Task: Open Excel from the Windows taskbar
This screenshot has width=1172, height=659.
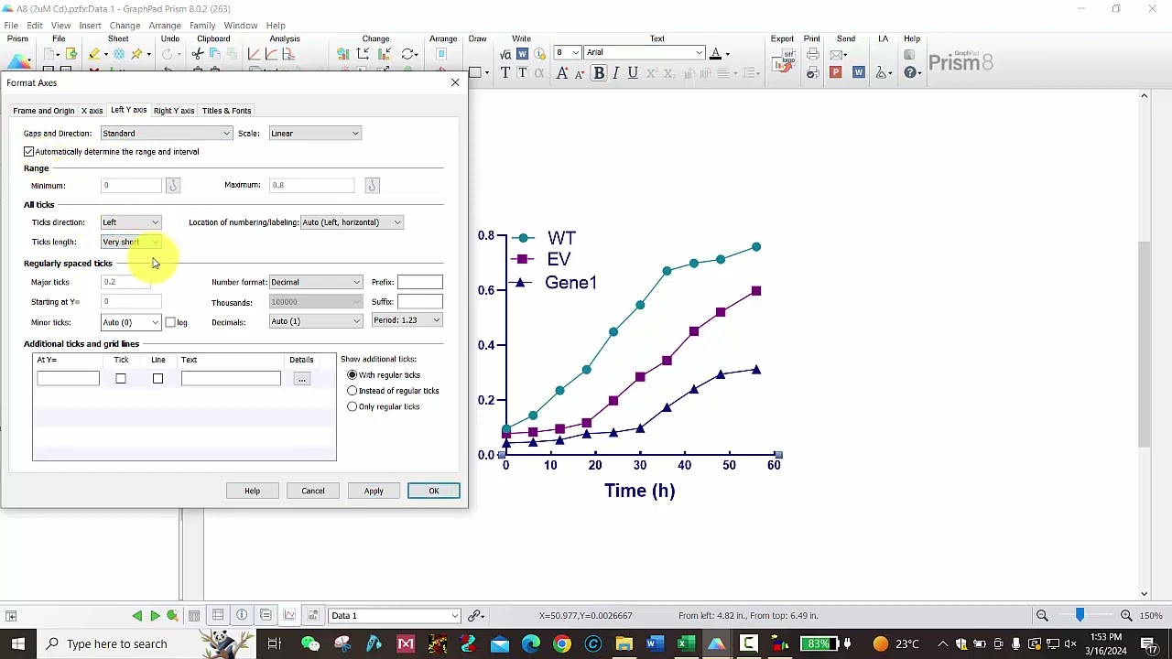Action: point(685,643)
